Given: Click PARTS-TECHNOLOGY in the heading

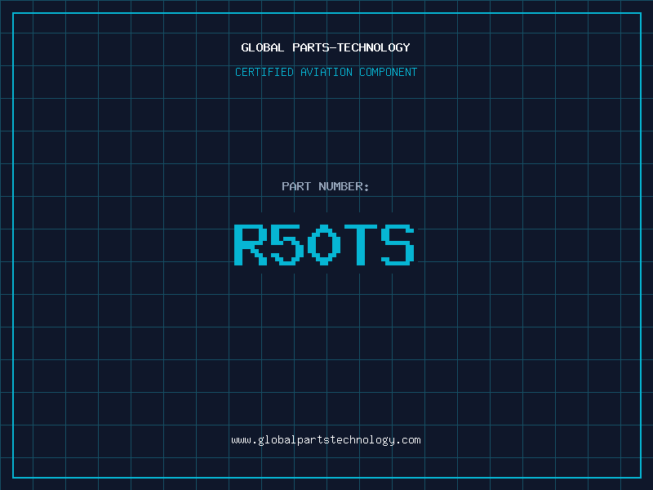Looking at the screenshot, I should pyautogui.click(x=351, y=47).
